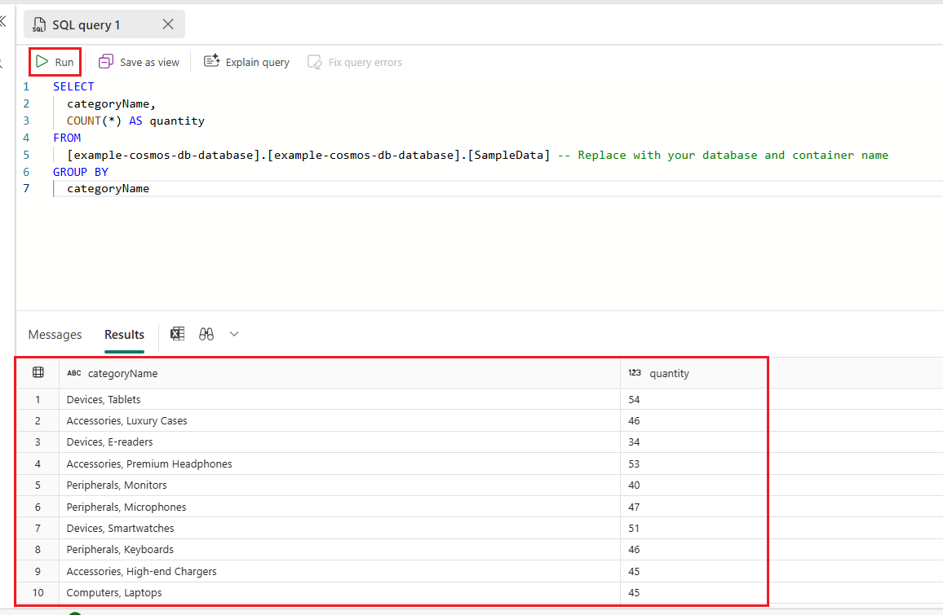The width and height of the screenshot is (943, 615).
Task: Select the 123 icon next to quantity
Action: [x=635, y=373]
